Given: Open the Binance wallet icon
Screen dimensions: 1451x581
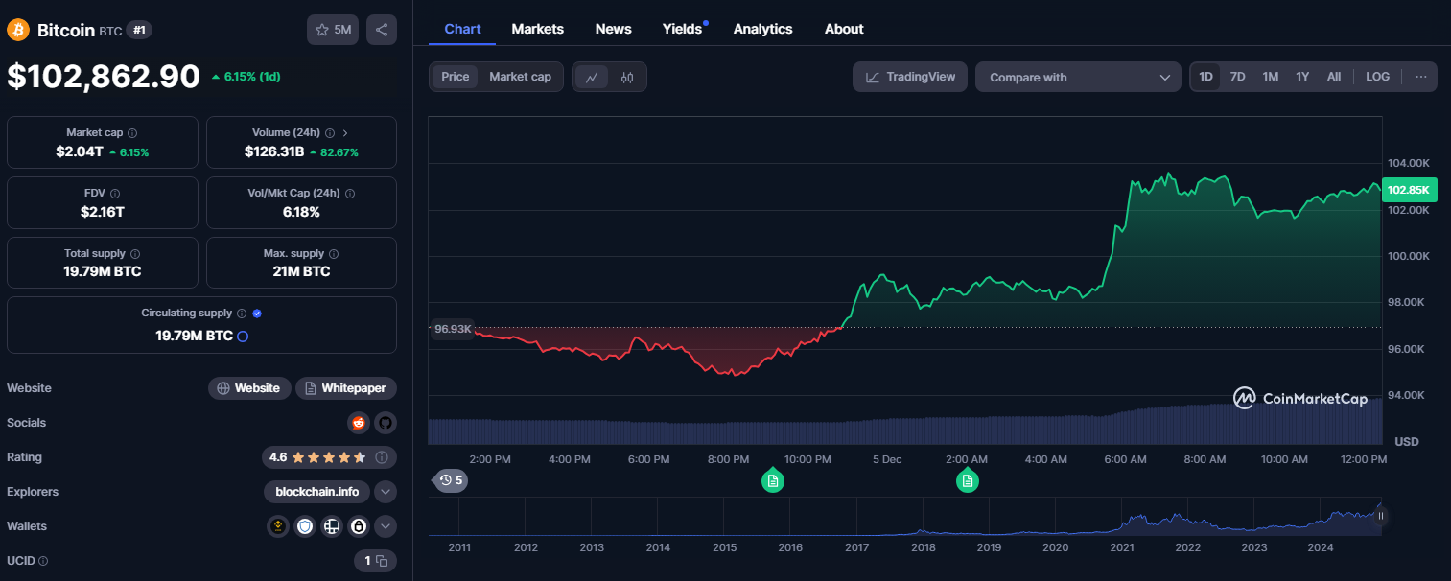Looking at the screenshot, I should 278,526.
